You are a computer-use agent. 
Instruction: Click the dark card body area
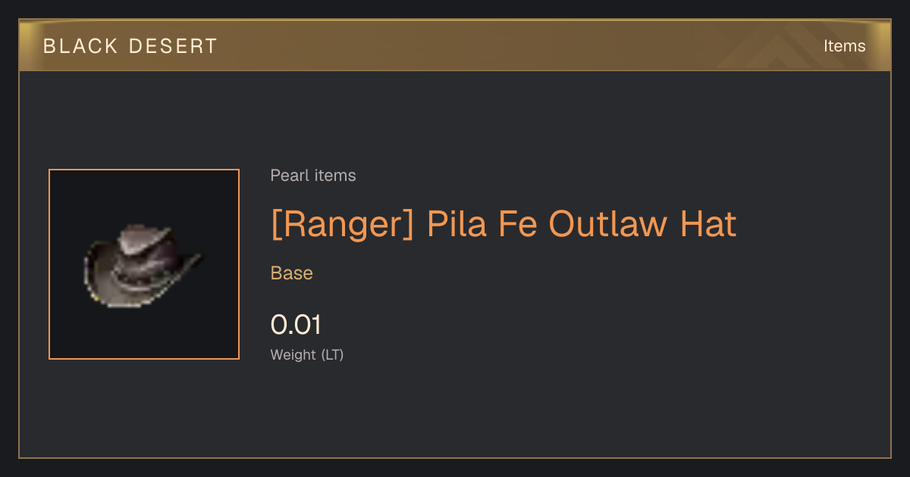pos(455,264)
